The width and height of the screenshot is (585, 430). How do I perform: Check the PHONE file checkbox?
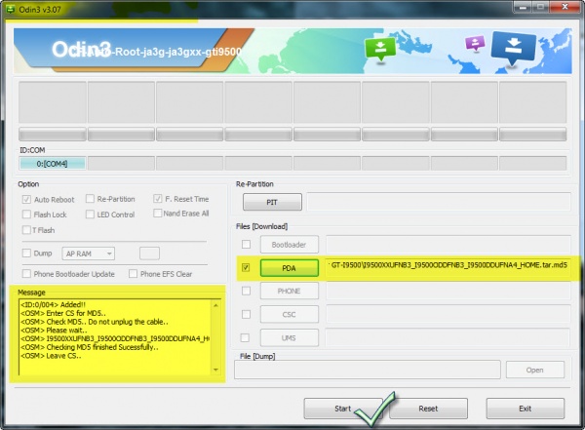pos(246,291)
